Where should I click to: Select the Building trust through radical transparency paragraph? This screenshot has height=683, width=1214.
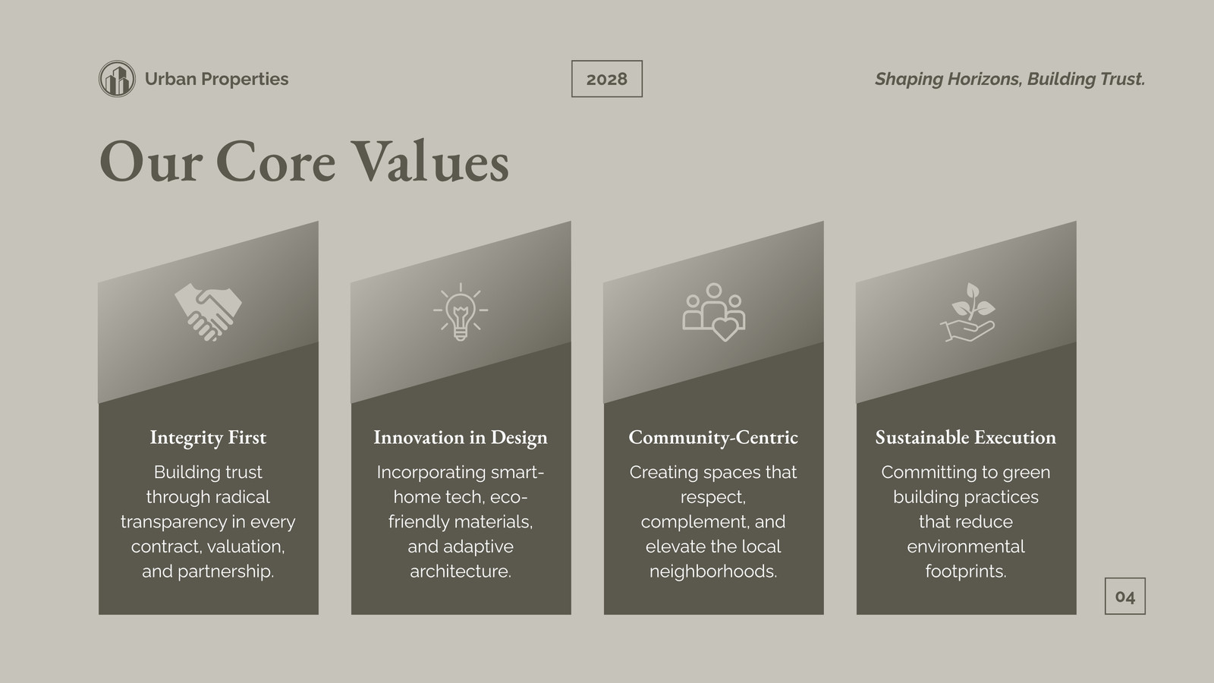tap(208, 521)
